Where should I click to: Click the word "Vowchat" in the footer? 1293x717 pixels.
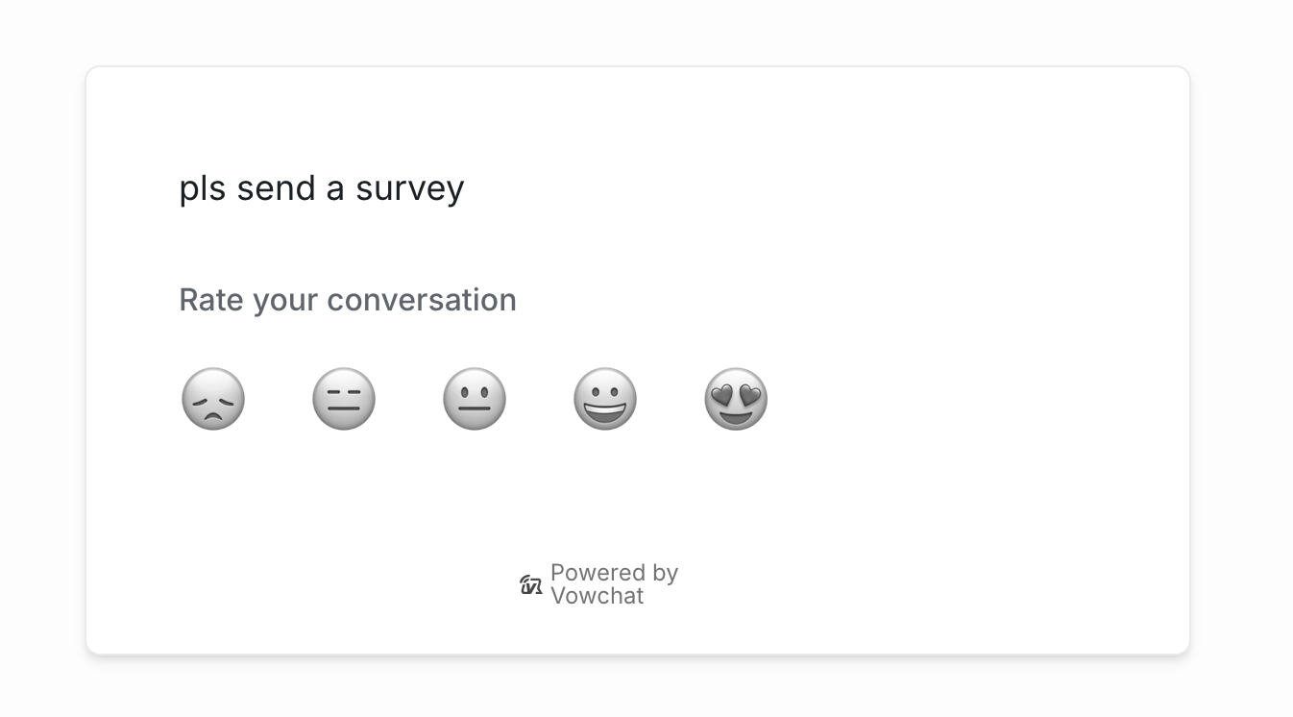click(597, 596)
